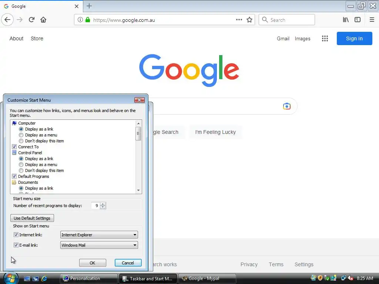Switch to Google - Mypal taskbar button
Viewport: 379px width, 284px height.
207,278
